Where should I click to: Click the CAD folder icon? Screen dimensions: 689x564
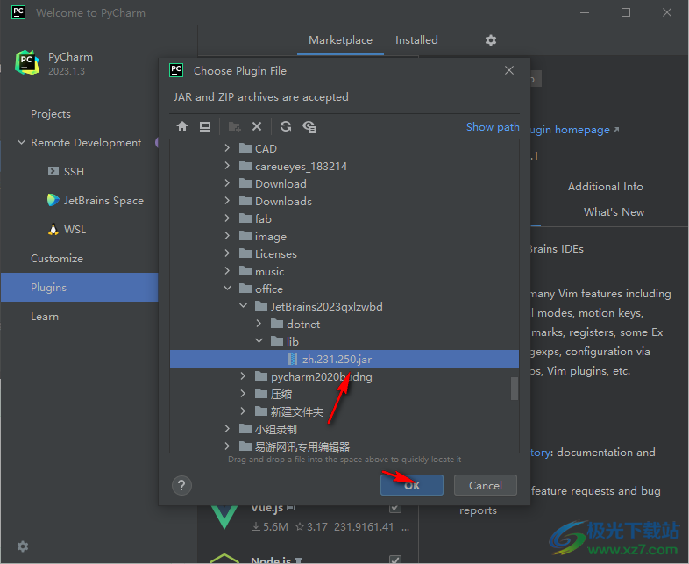click(245, 148)
